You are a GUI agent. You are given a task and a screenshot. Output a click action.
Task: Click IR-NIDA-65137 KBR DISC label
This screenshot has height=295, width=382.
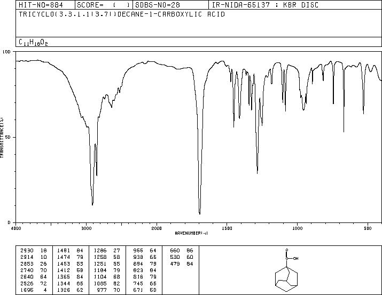click(265, 5)
